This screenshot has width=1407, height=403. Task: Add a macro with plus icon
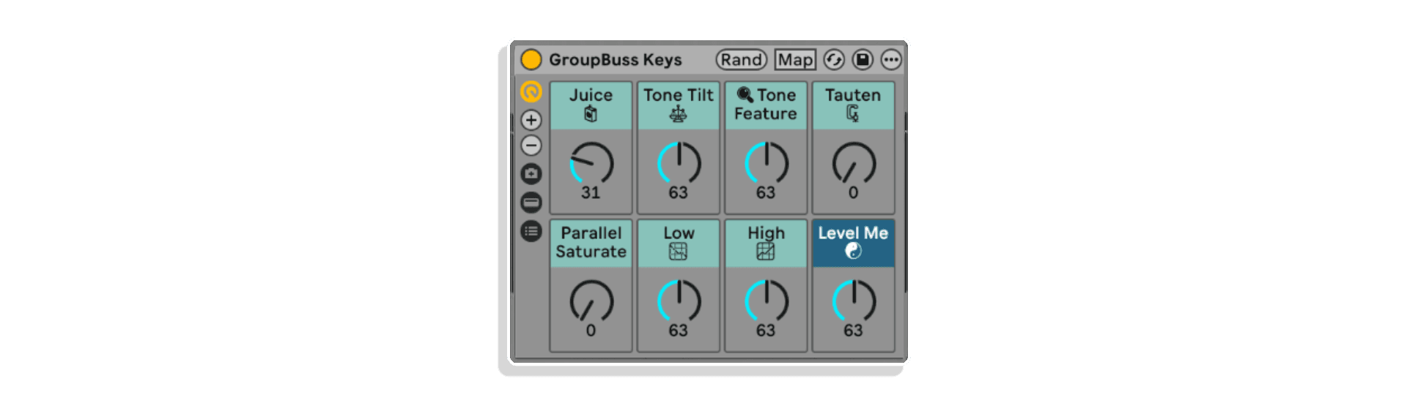coord(531,120)
